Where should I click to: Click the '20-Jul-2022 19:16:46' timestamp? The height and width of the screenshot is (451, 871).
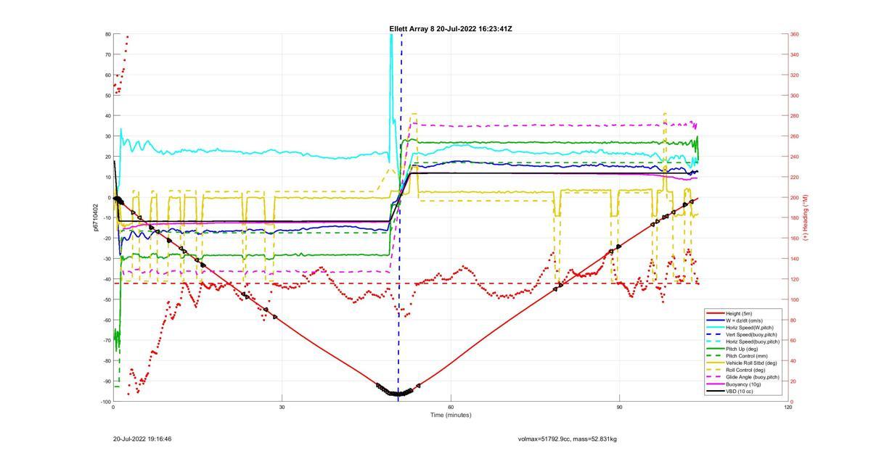click(x=142, y=439)
